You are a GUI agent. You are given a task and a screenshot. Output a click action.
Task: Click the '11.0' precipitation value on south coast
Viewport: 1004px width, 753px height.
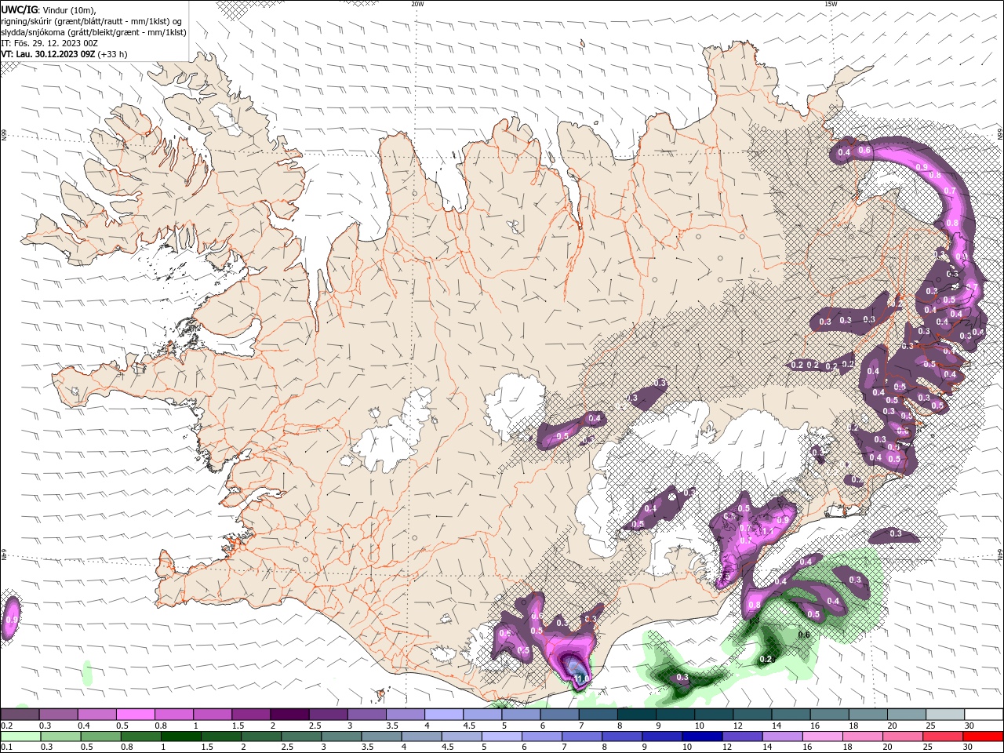[x=581, y=678]
